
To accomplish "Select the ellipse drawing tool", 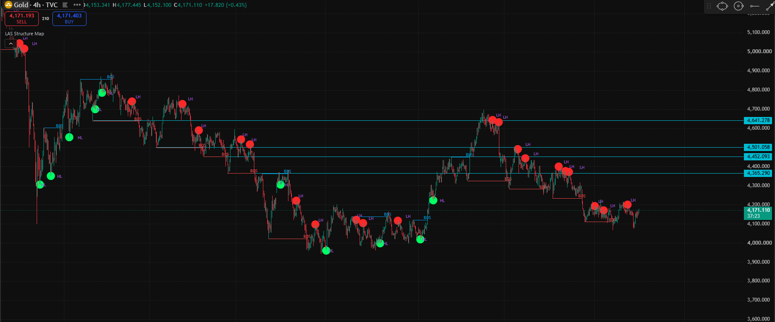I will pyautogui.click(x=722, y=6).
